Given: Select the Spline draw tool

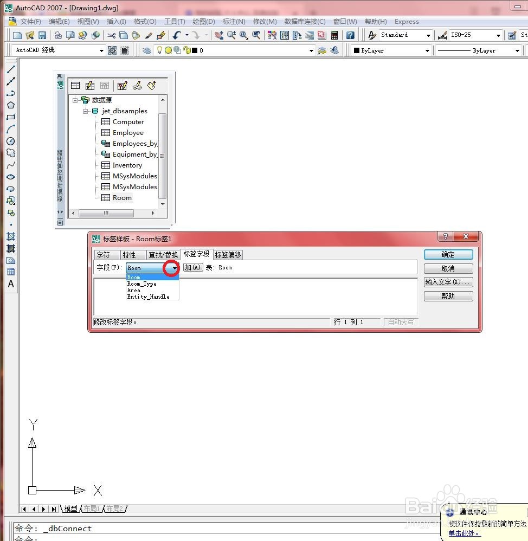Looking at the screenshot, I should pyautogui.click(x=11, y=165).
